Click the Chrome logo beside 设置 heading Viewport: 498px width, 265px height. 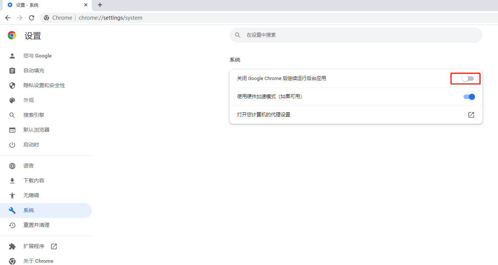12,35
